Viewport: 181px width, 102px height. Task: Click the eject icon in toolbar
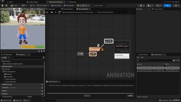pyautogui.click(x=86, y=5)
